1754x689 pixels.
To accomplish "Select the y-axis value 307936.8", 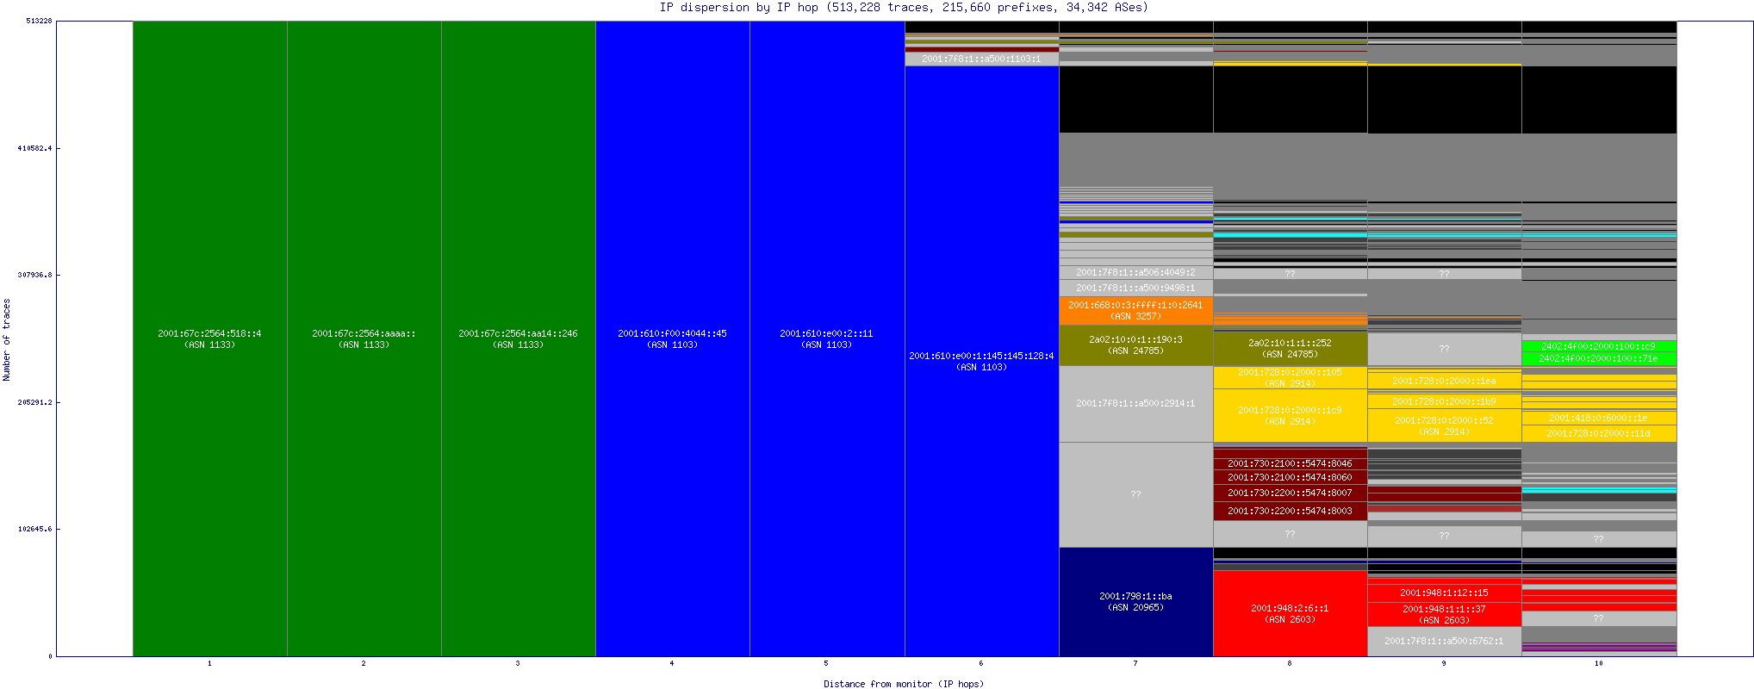I will pyautogui.click(x=34, y=275).
